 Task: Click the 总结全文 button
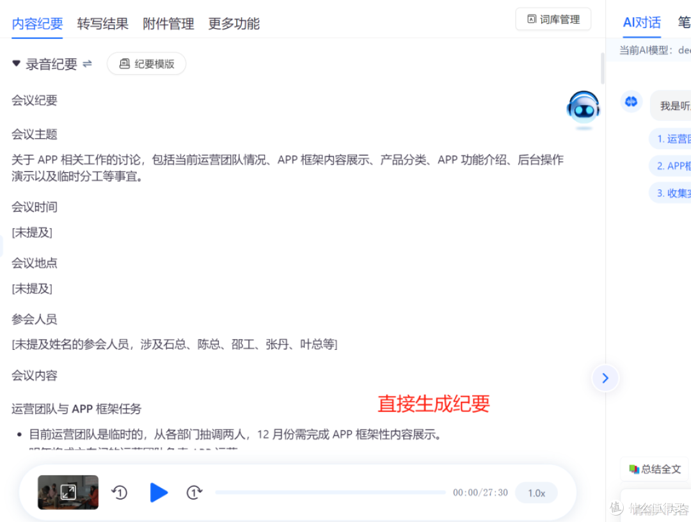[655, 469]
